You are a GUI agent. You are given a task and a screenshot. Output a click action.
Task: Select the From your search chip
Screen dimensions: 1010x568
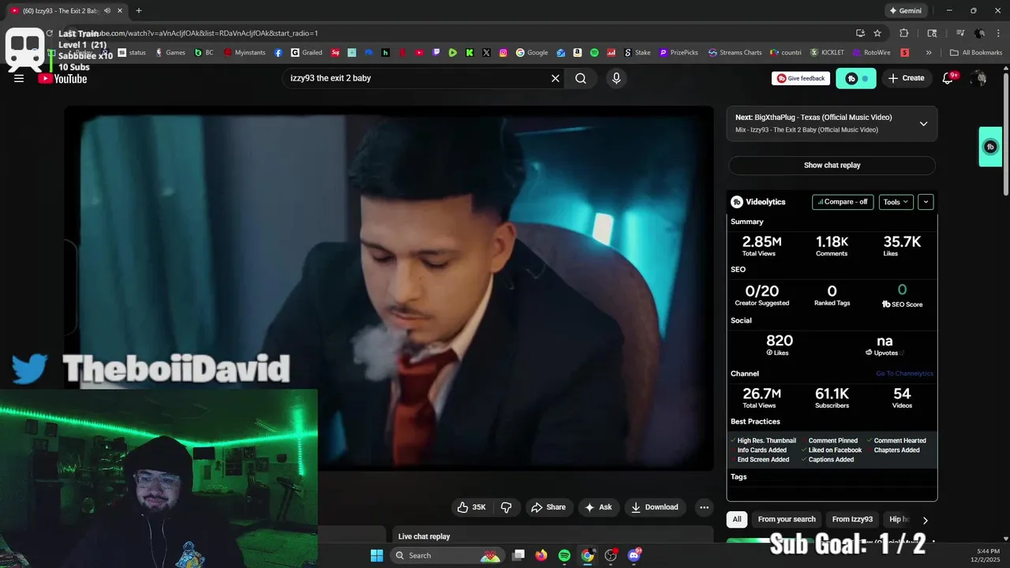[x=787, y=519]
